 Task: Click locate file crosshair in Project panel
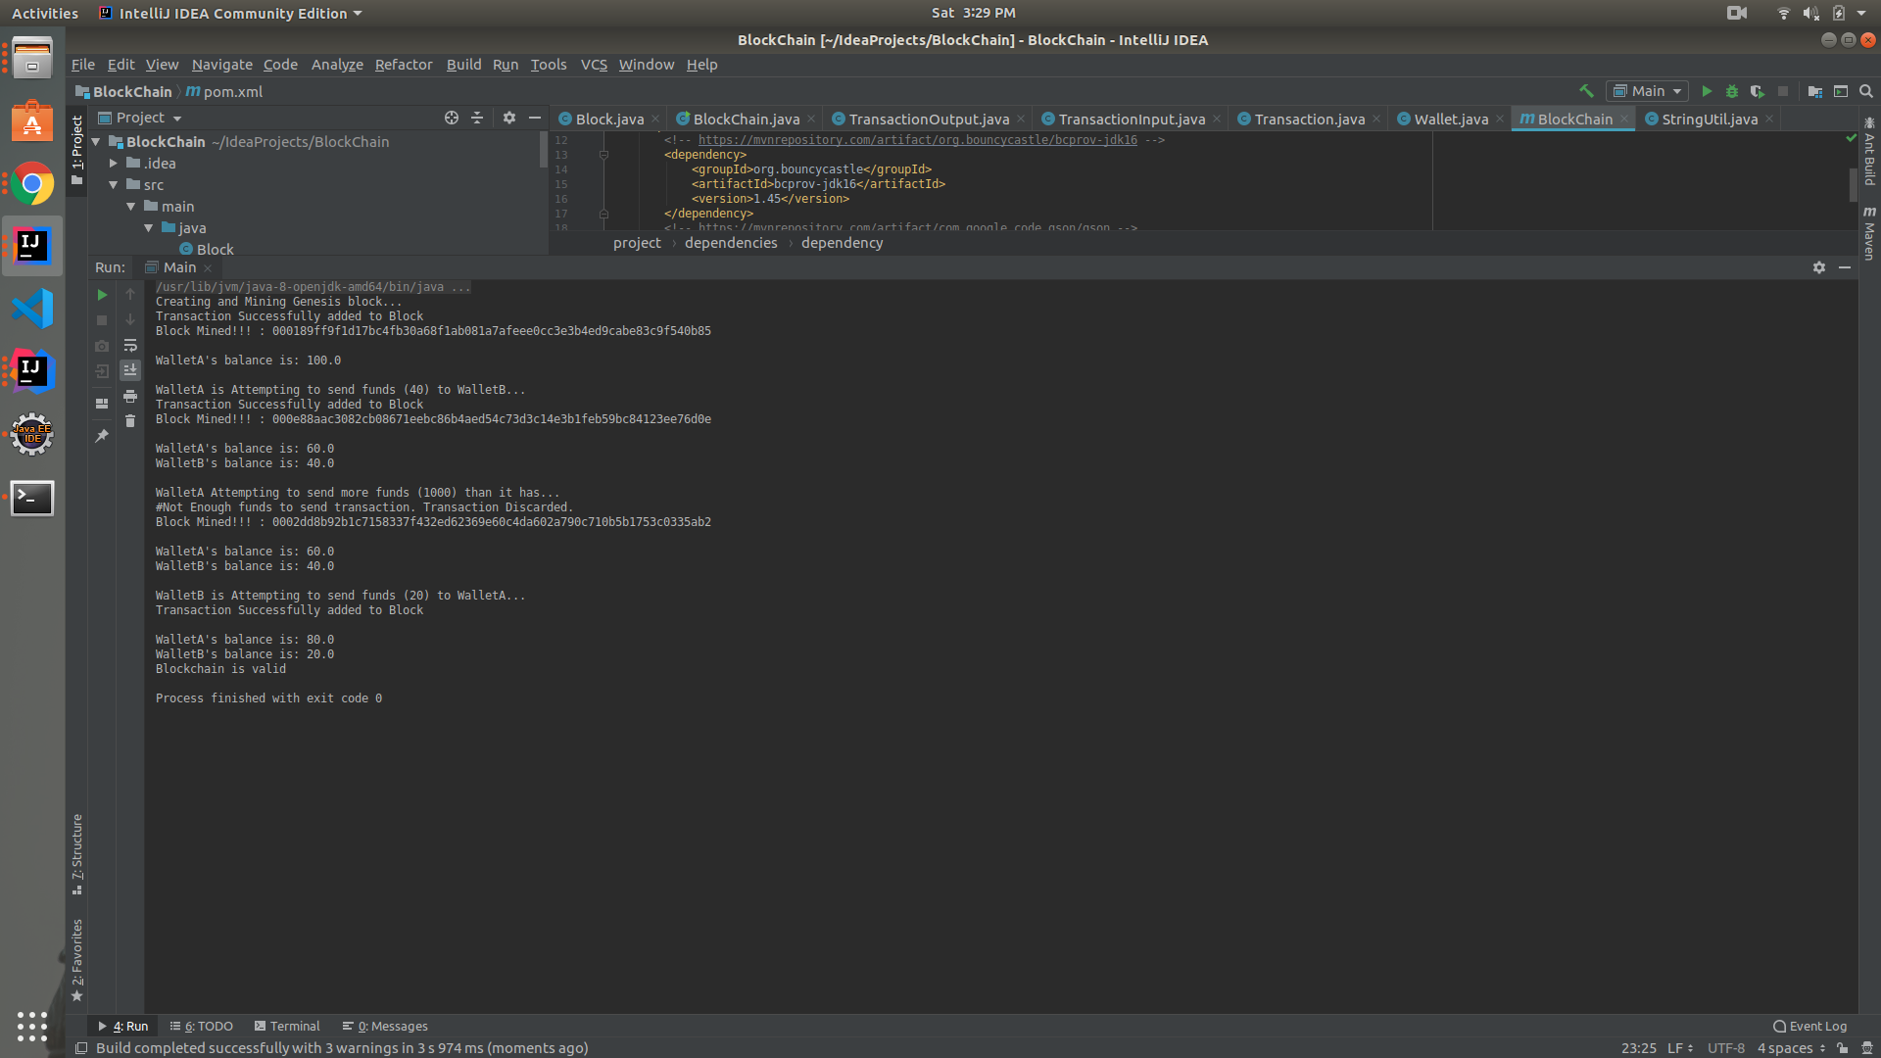(x=452, y=118)
